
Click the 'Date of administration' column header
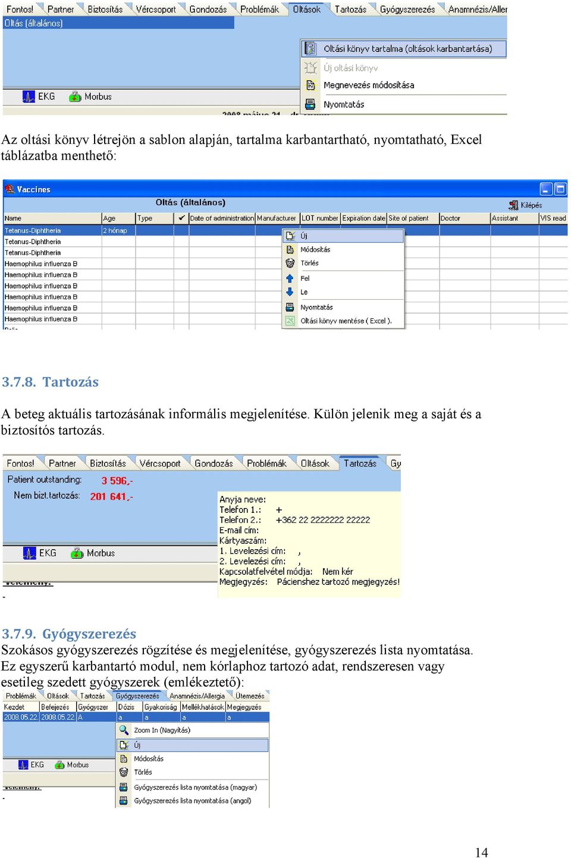point(222,218)
